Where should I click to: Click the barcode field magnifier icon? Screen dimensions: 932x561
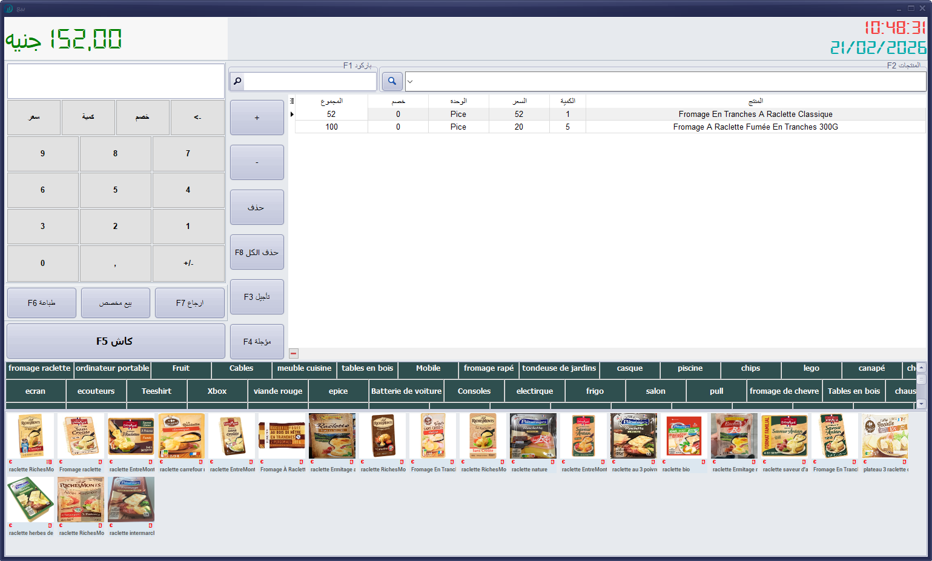click(x=237, y=81)
